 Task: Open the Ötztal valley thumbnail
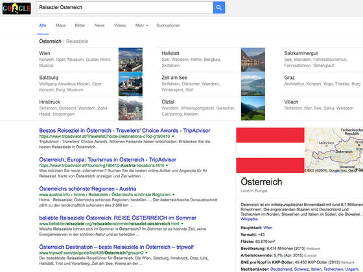coord(253,108)
